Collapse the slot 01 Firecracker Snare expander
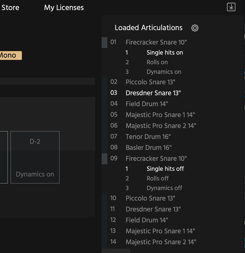This screenshot has width=245, height=253. [x=104, y=43]
